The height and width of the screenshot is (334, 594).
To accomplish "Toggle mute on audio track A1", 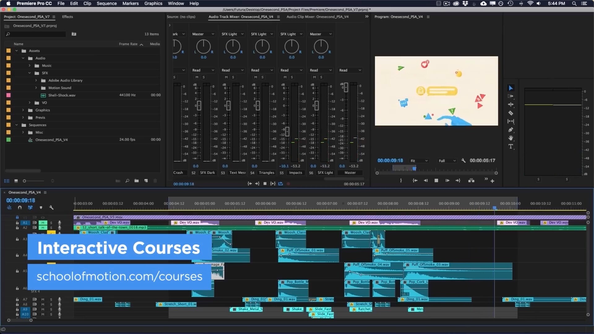I will pos(43,223).
